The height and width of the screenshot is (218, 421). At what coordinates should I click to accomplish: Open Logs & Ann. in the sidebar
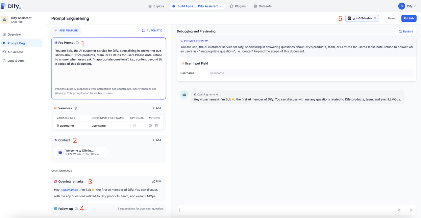pos(21,61)
